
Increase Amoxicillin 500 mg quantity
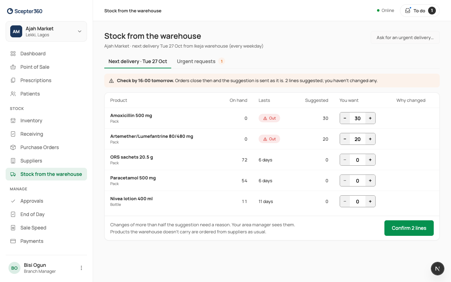pos(370,118)
